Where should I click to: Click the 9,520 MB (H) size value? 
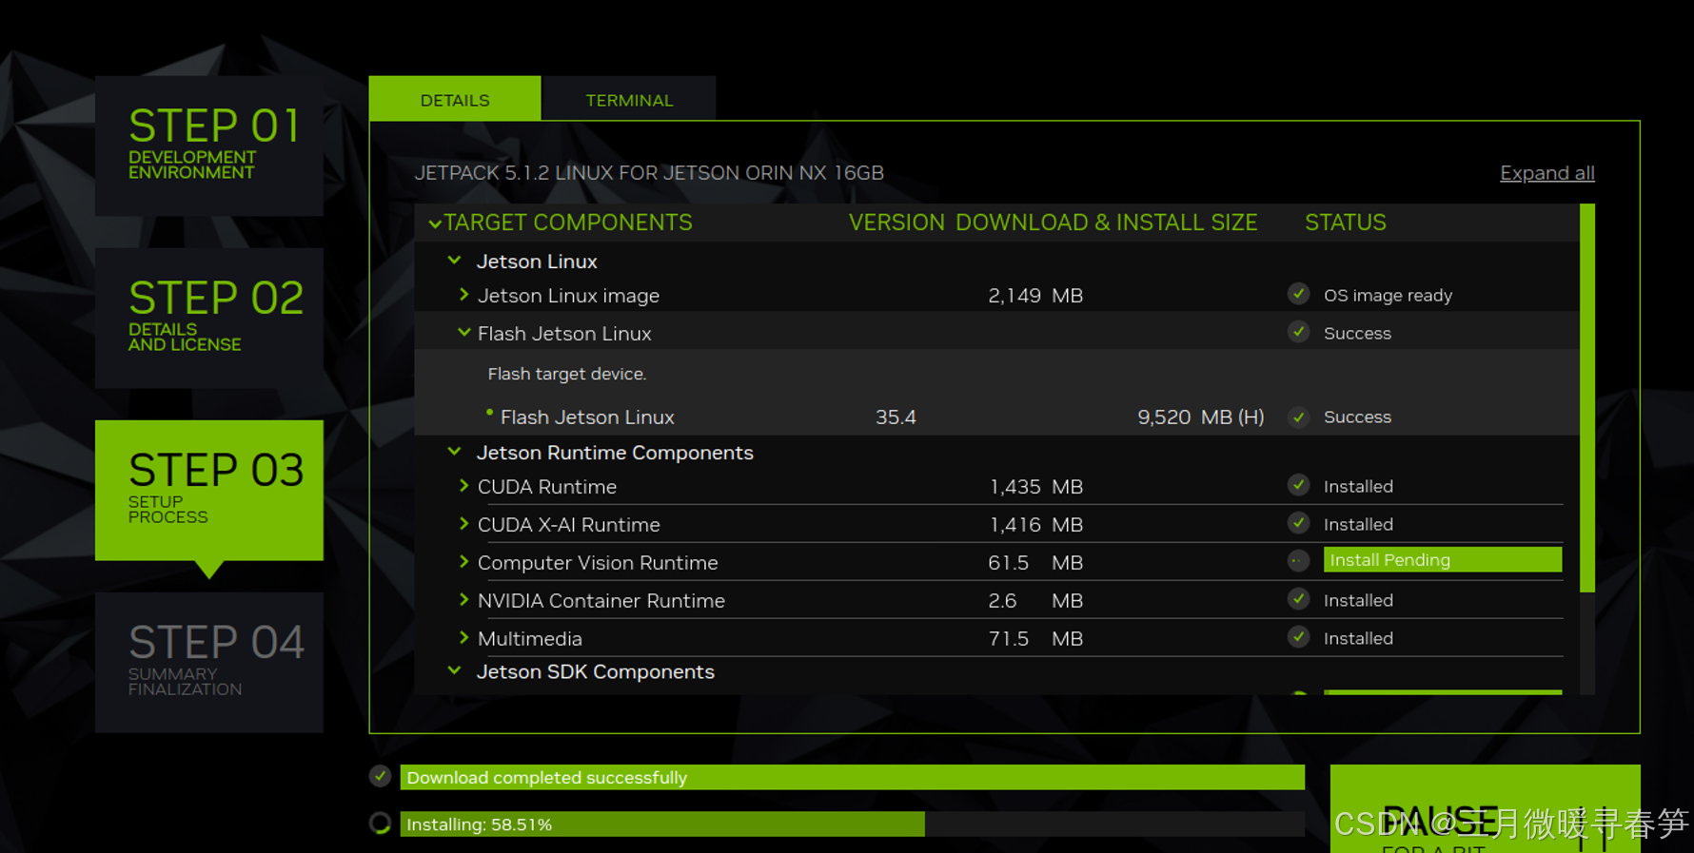tap(1201, 417)
